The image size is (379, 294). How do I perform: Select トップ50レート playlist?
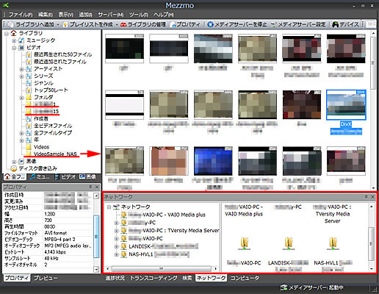[51, 90]
